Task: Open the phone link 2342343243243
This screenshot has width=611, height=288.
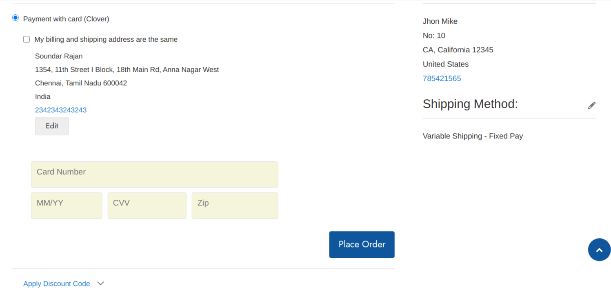Action: 60,110
